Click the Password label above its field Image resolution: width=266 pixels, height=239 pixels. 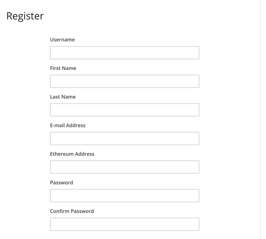62,182
